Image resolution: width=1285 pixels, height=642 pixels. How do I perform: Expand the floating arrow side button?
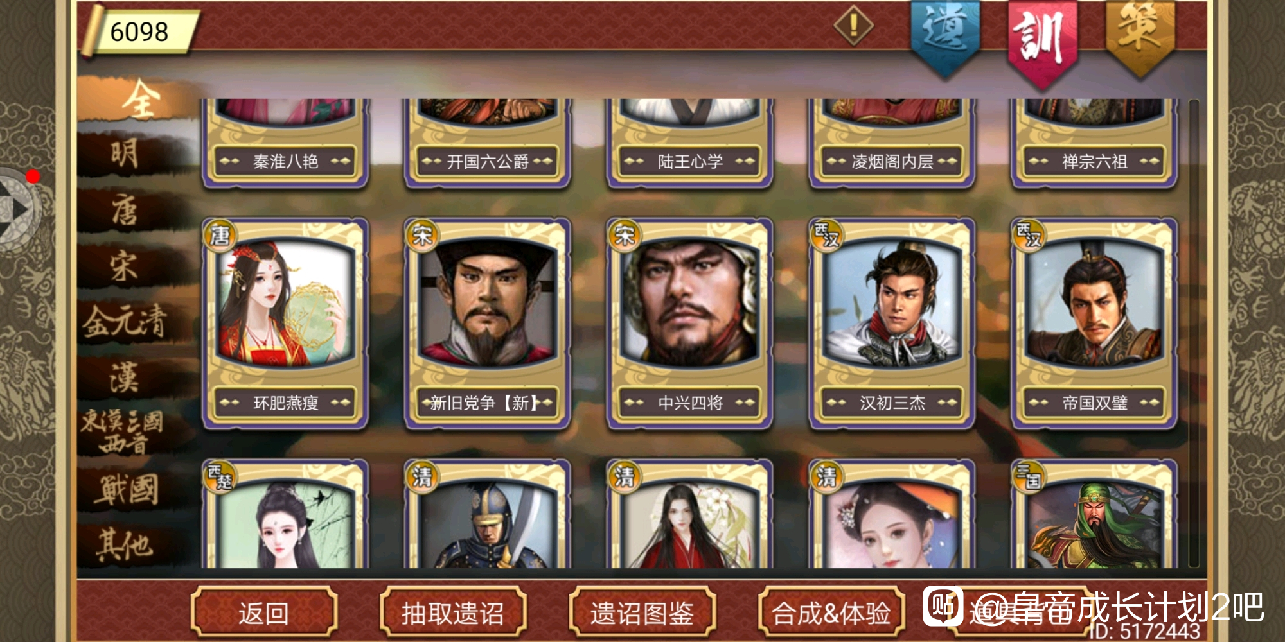click(x=19, y=209)
